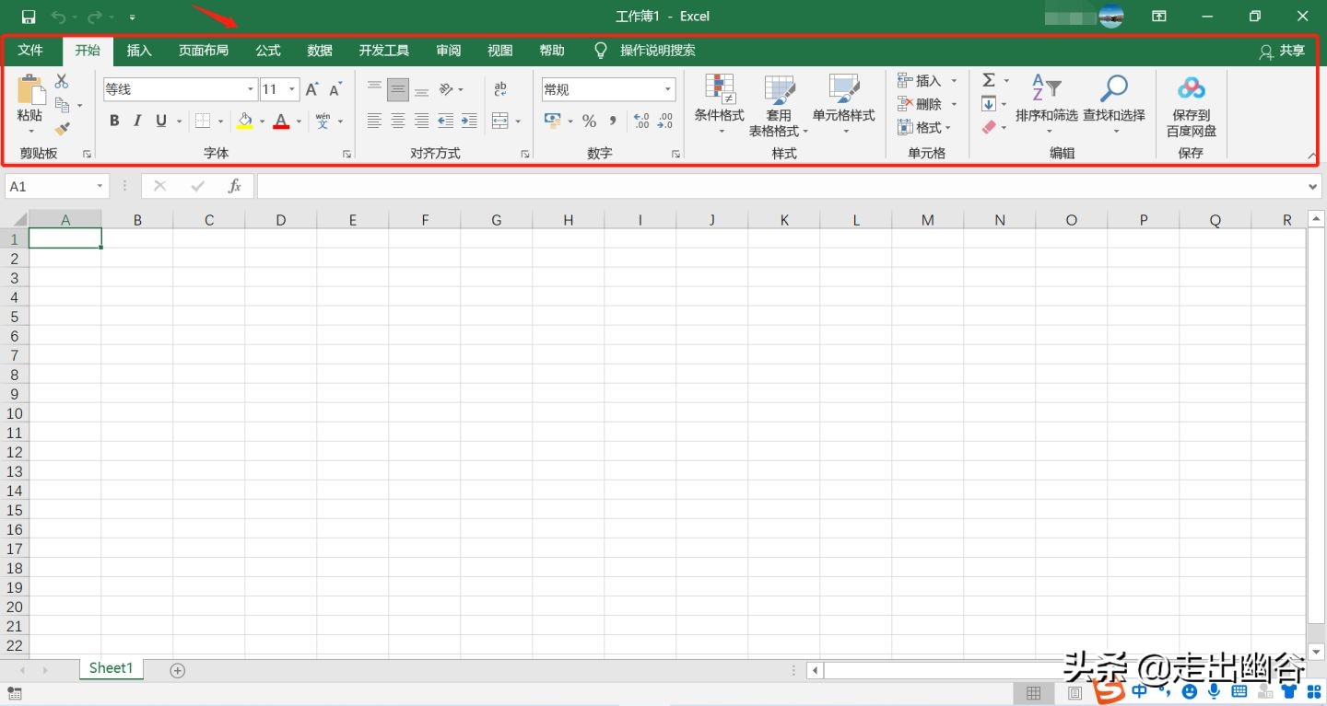Select the Format Painter brush

pos(63,129)
